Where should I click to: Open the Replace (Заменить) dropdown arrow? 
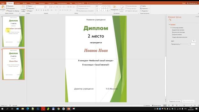[149, 8]
